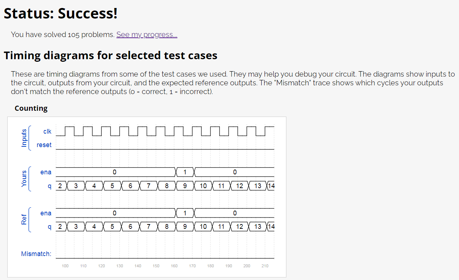Click q value 5 in Ref row
This screenshot has width=459, height=280.
point(112,227)
